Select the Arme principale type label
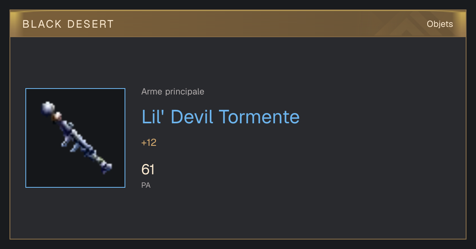 173,92
